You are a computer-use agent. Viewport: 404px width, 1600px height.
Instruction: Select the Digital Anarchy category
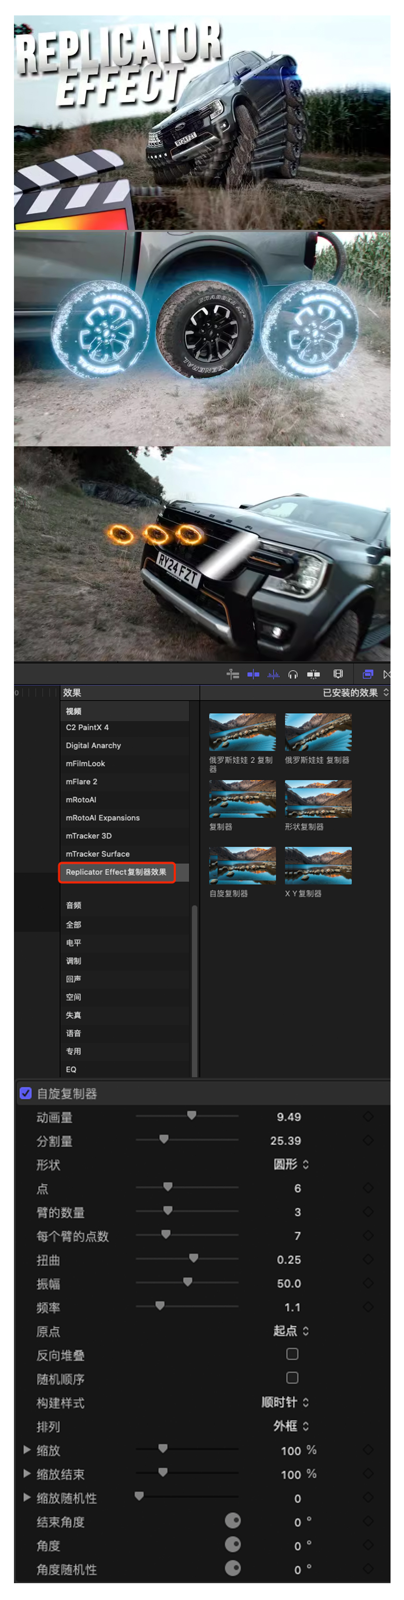(x=124, y=745)
